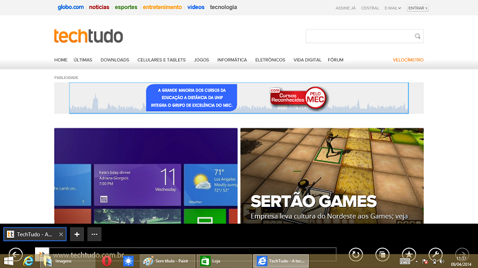This screenshot has width=478, height=268.
Task: Click the volume tray icon
Action: click(x=442, y=261)
